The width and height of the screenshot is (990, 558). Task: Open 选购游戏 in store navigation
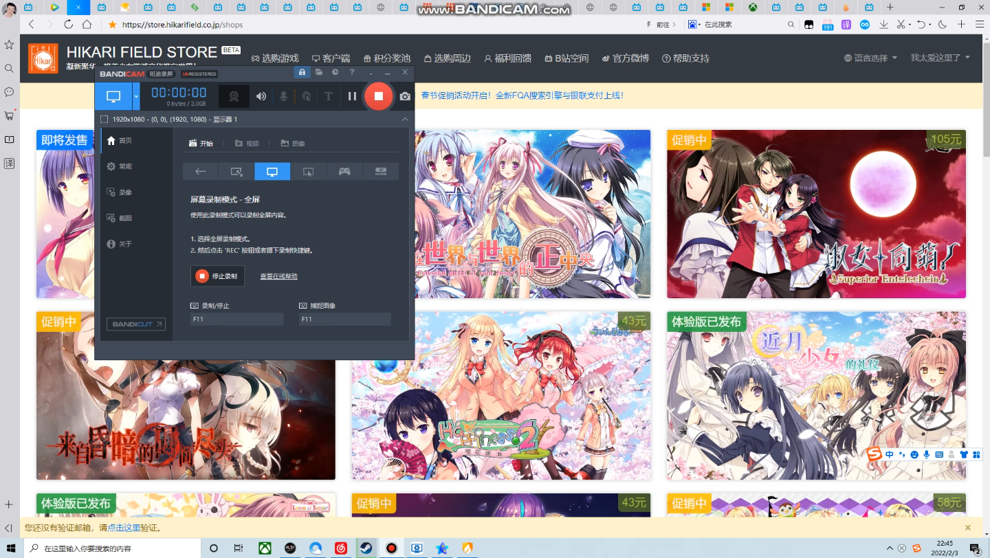point(275,58)
